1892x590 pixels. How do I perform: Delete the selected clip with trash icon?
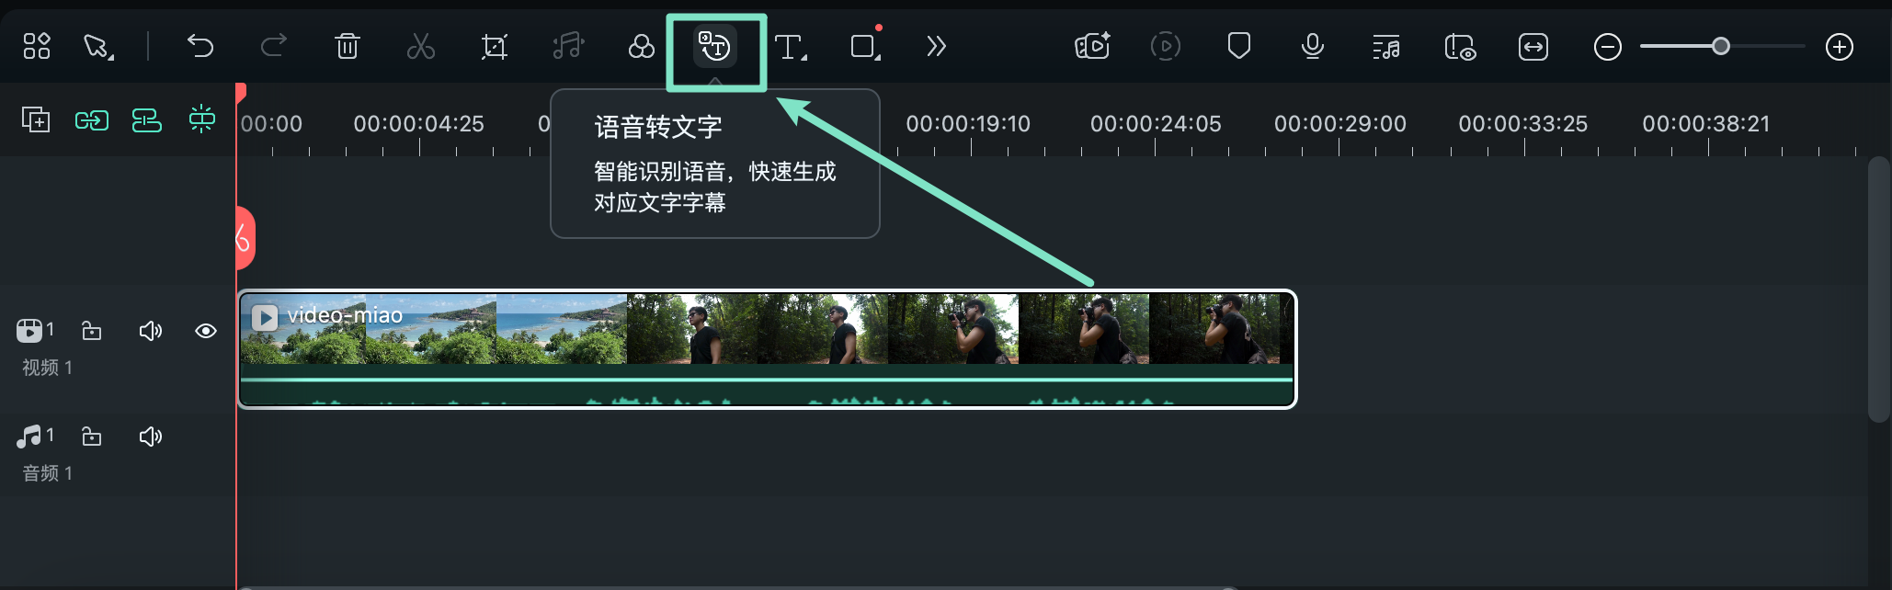pyautogui.click(x=348, y=46)
